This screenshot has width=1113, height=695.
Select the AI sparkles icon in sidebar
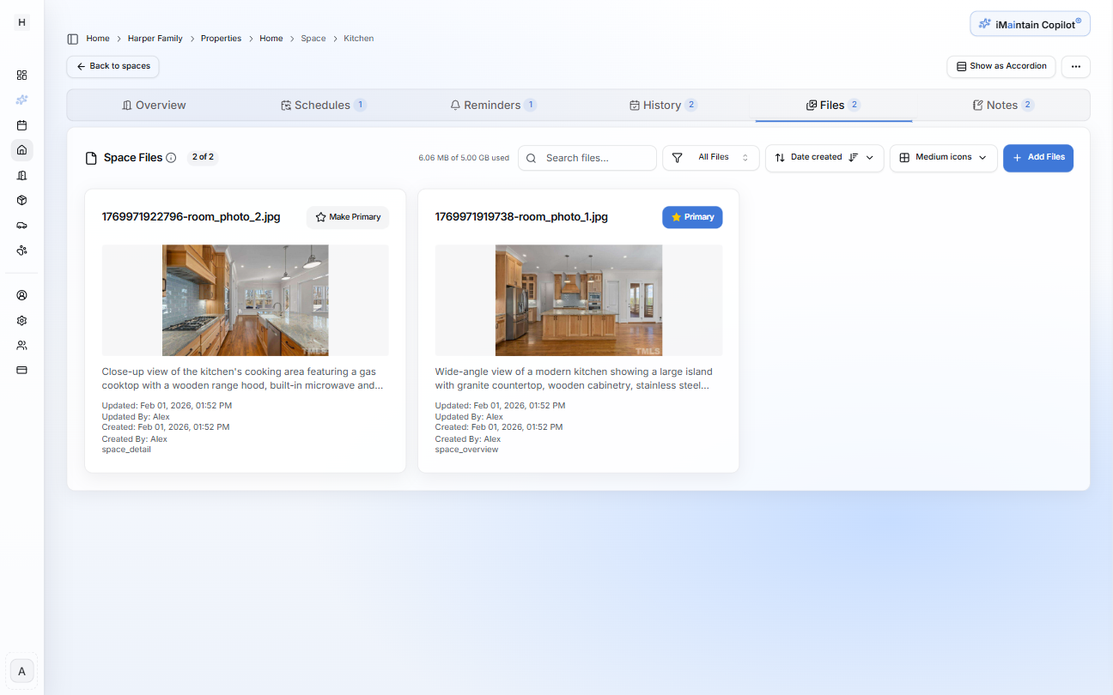[x=21, y=100]
